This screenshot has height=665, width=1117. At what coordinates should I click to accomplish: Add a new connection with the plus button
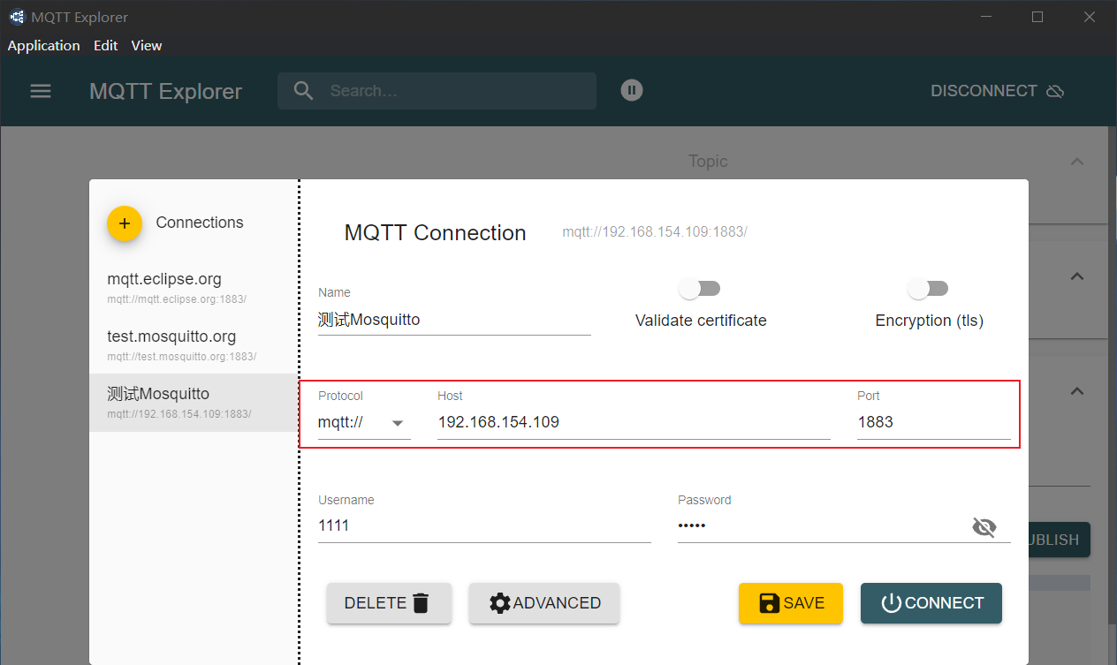click(x=124, y=223)
